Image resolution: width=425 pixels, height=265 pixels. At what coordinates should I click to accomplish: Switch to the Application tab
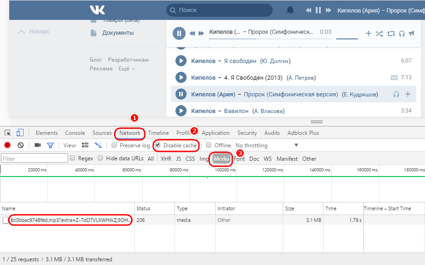pyautogui.click(x=215, y=133)
